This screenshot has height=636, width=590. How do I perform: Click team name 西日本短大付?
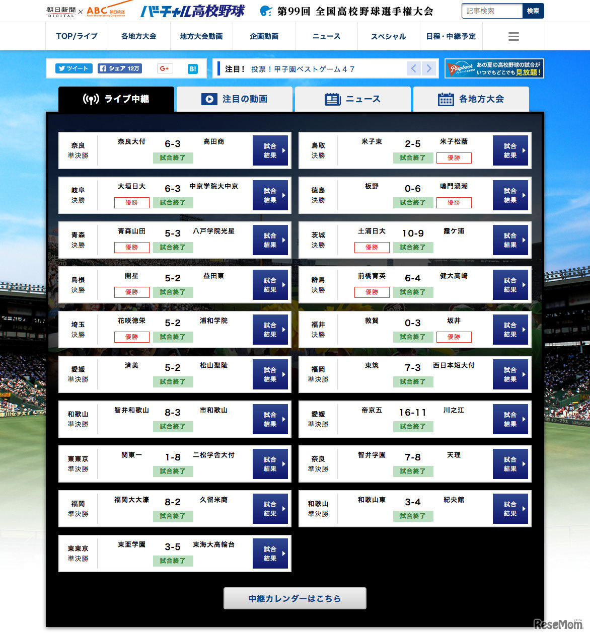pos(454,365)
